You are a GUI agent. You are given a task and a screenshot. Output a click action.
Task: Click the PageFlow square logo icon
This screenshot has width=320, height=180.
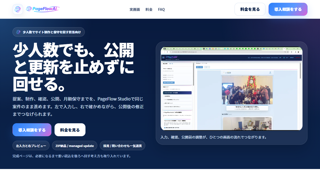(18, 9)
